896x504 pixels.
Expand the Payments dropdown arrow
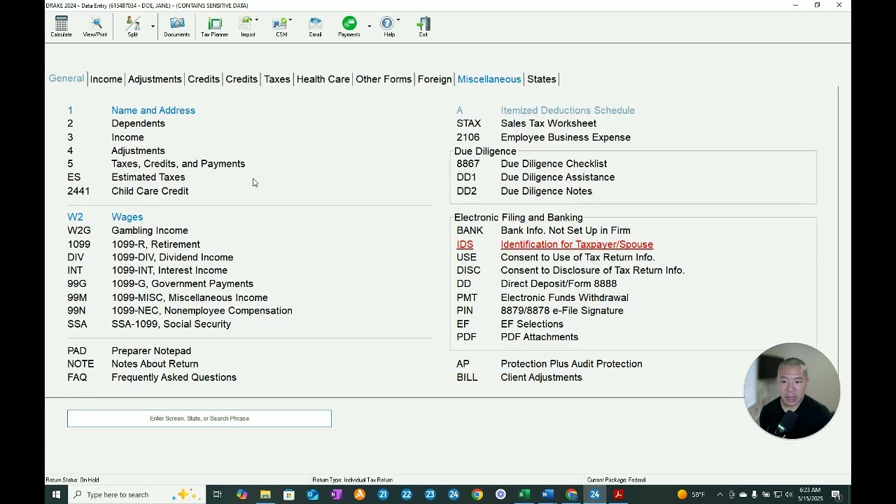pos(370,27)
